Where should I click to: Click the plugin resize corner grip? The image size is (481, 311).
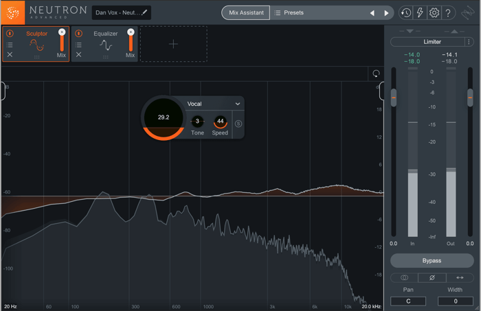477,308
